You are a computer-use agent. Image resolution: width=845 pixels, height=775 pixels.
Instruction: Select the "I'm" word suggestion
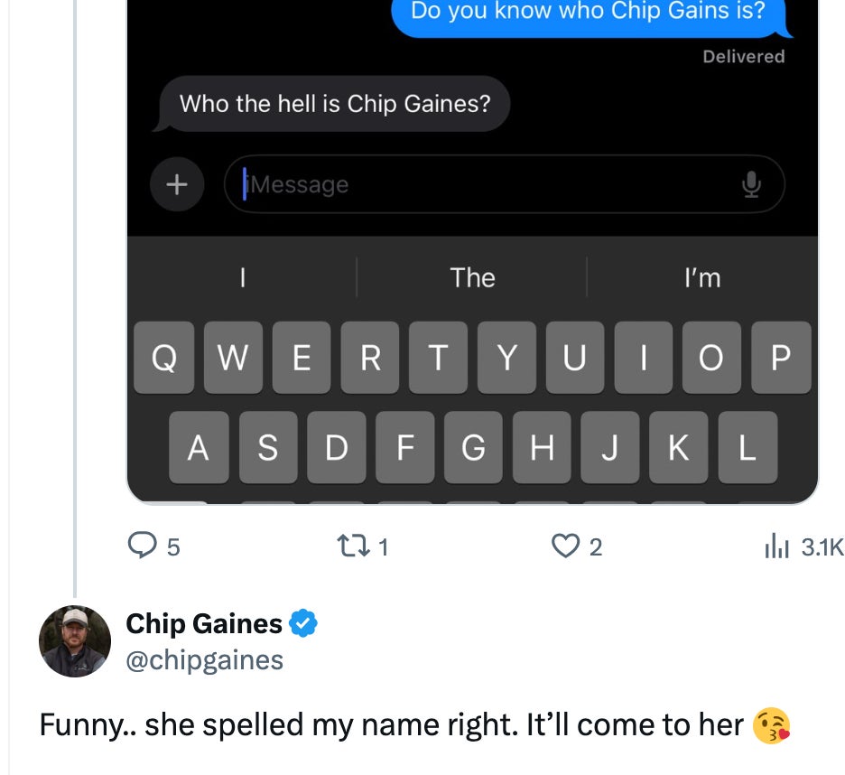pyautogui.click(x=702, y=277)
